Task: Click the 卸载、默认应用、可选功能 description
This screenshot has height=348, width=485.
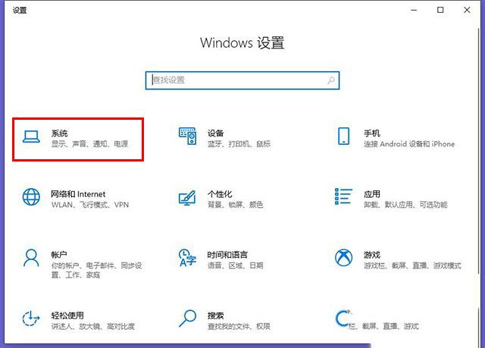Action: [405, 205]
